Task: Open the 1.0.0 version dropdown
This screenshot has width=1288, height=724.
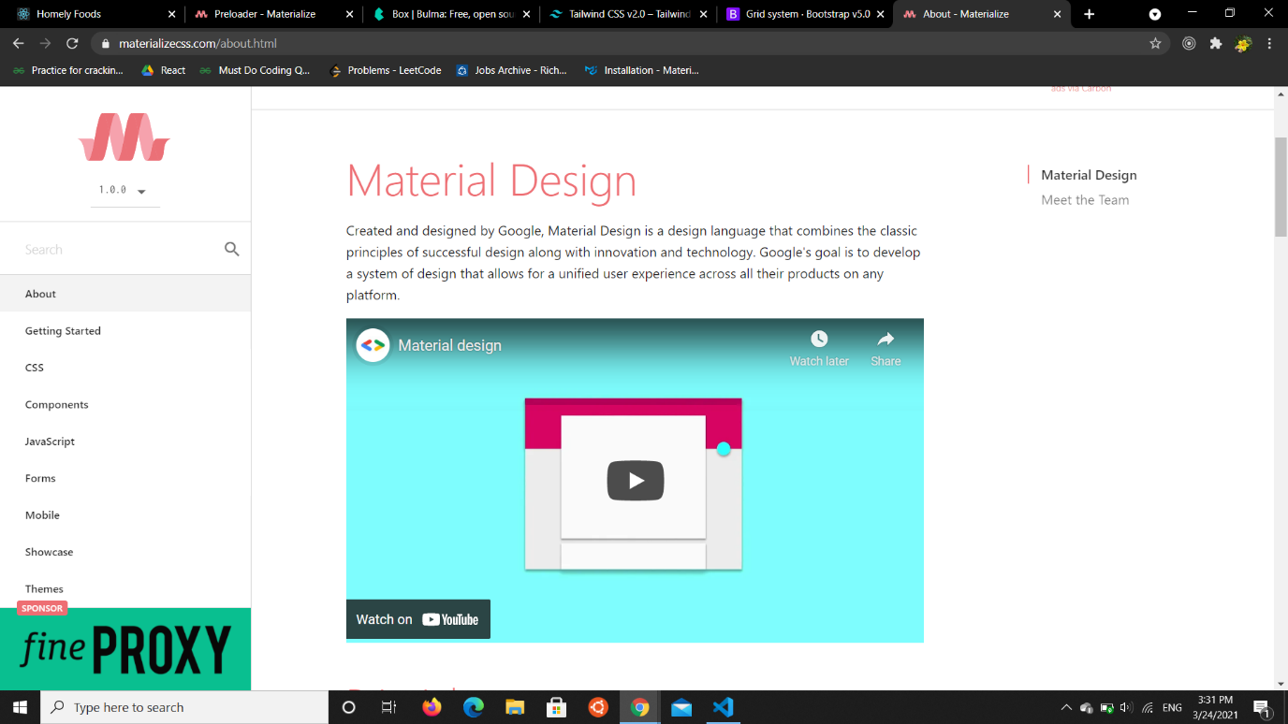Action: coord(124,190)
